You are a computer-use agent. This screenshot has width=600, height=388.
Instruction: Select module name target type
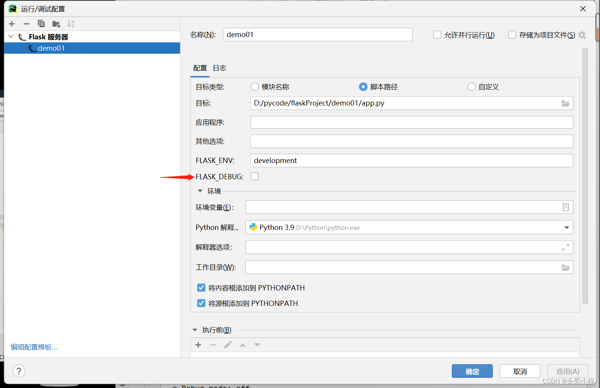[x=255, y=87]
